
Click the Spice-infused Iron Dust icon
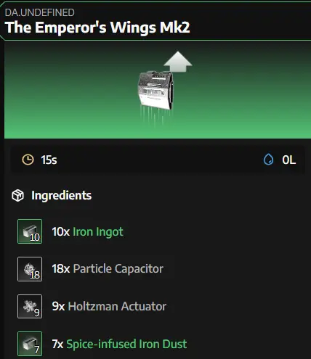(30, 344)
